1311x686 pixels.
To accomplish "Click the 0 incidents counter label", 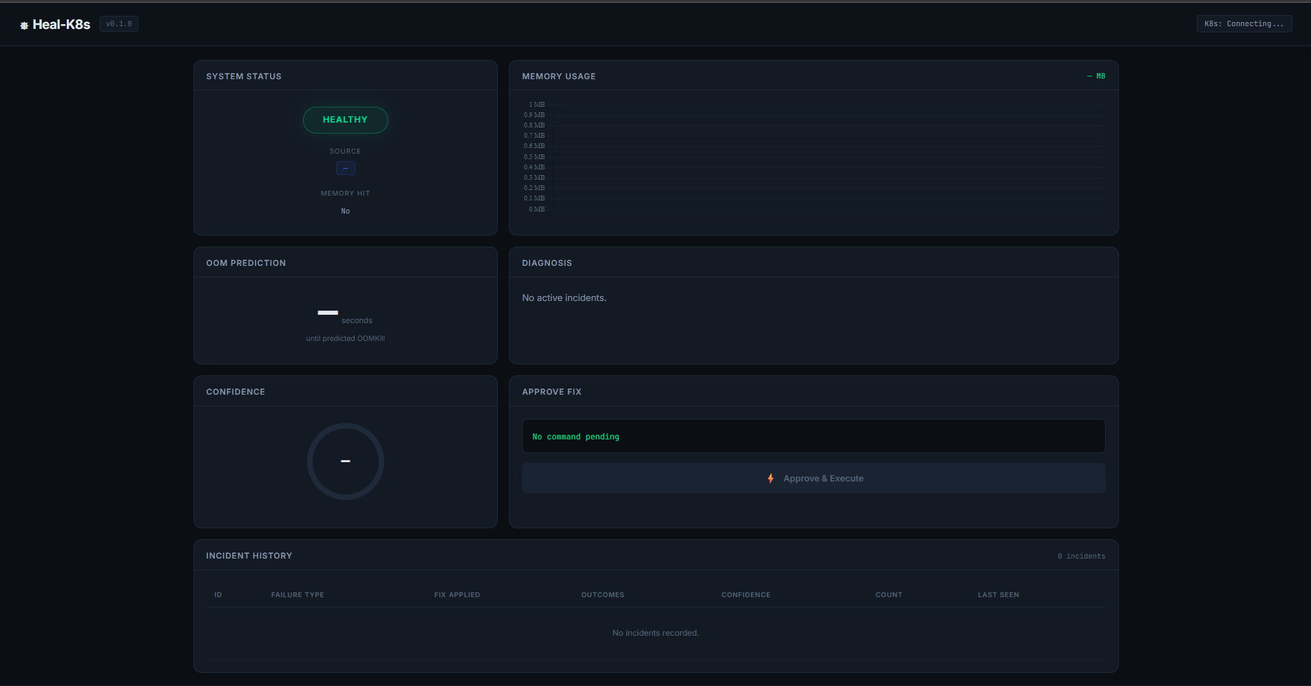I will [1081, 556].
